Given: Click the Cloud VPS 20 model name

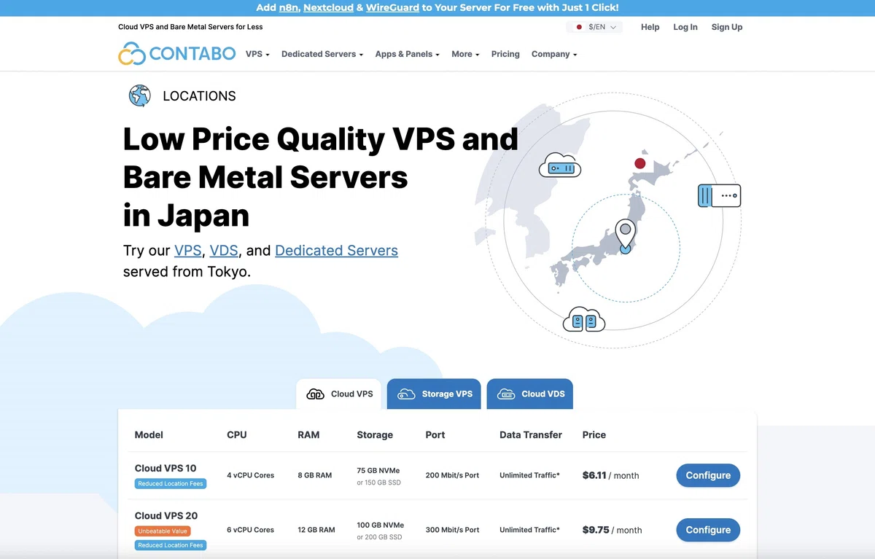Looking at the screenshot, I should (x=166, y=515).
